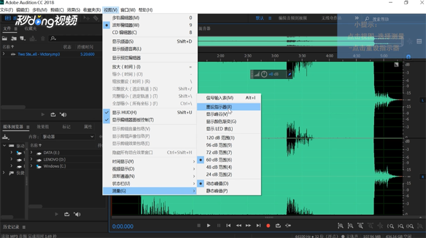
Task: Choose 信号输入表(M) from submenu
Action: point(229,98)
